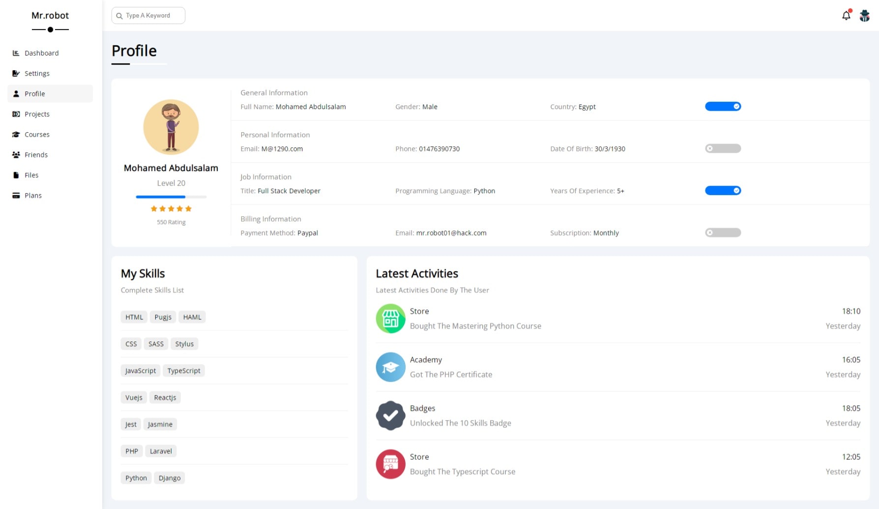Click the Files document icon in sidebar
This screenshot has height=509, width=879.
16,175
